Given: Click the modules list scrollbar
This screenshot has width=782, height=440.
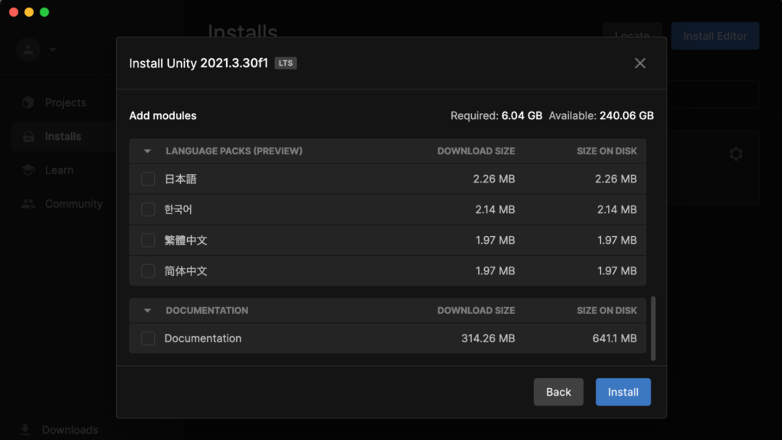Looking at the screenshot, I should coord(654,328).
